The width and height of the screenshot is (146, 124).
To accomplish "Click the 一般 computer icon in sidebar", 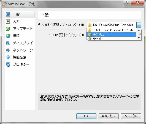I will 8,15.
